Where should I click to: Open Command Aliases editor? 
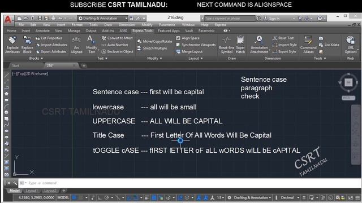coord(308,45)
